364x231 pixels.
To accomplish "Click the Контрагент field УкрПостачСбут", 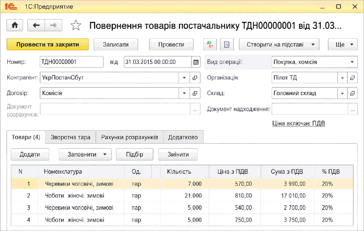I will (110, 78).
